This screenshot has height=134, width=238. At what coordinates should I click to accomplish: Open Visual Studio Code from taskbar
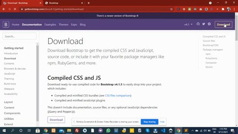[x=163, y=131]
